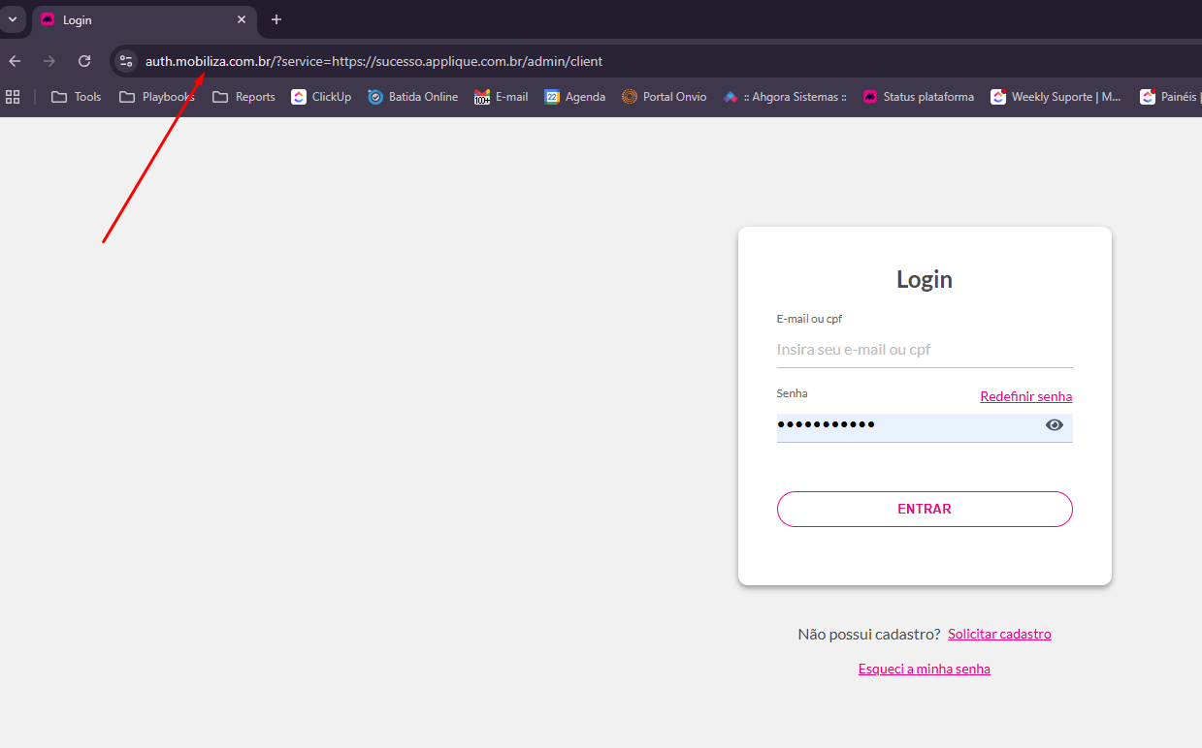Reload the page with refresh icon
The height and width of the screenshot is (748, 1202).
tap(84, 61)
